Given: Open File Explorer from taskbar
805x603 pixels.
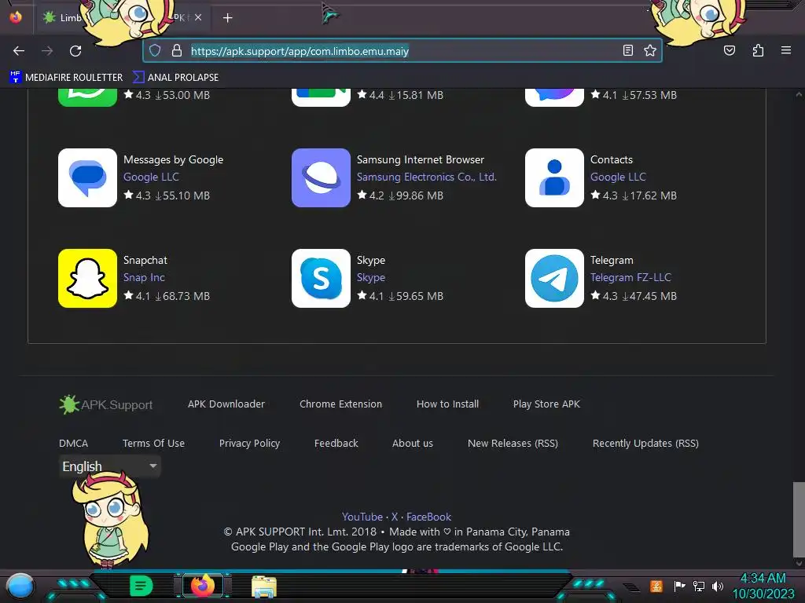Looking at the screenshot, I should pos(264,587).
